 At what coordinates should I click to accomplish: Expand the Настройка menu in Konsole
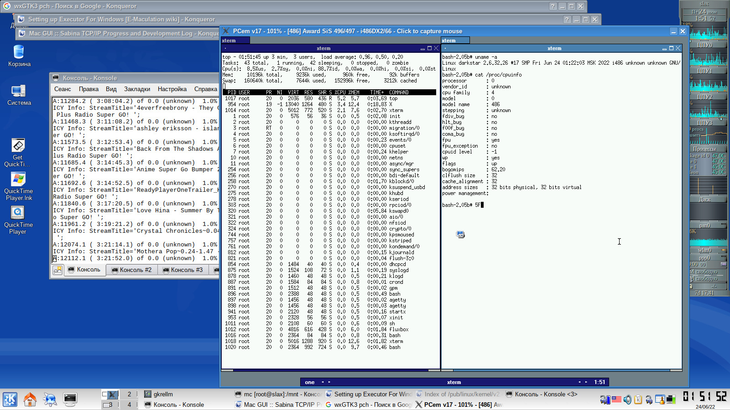click(x=172, y=89)
